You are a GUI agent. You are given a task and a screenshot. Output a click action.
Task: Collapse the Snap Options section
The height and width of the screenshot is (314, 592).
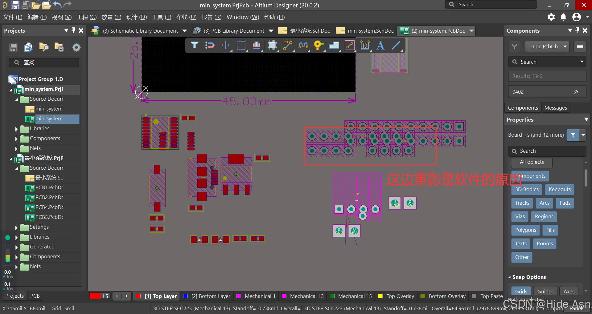pos(509,277)
